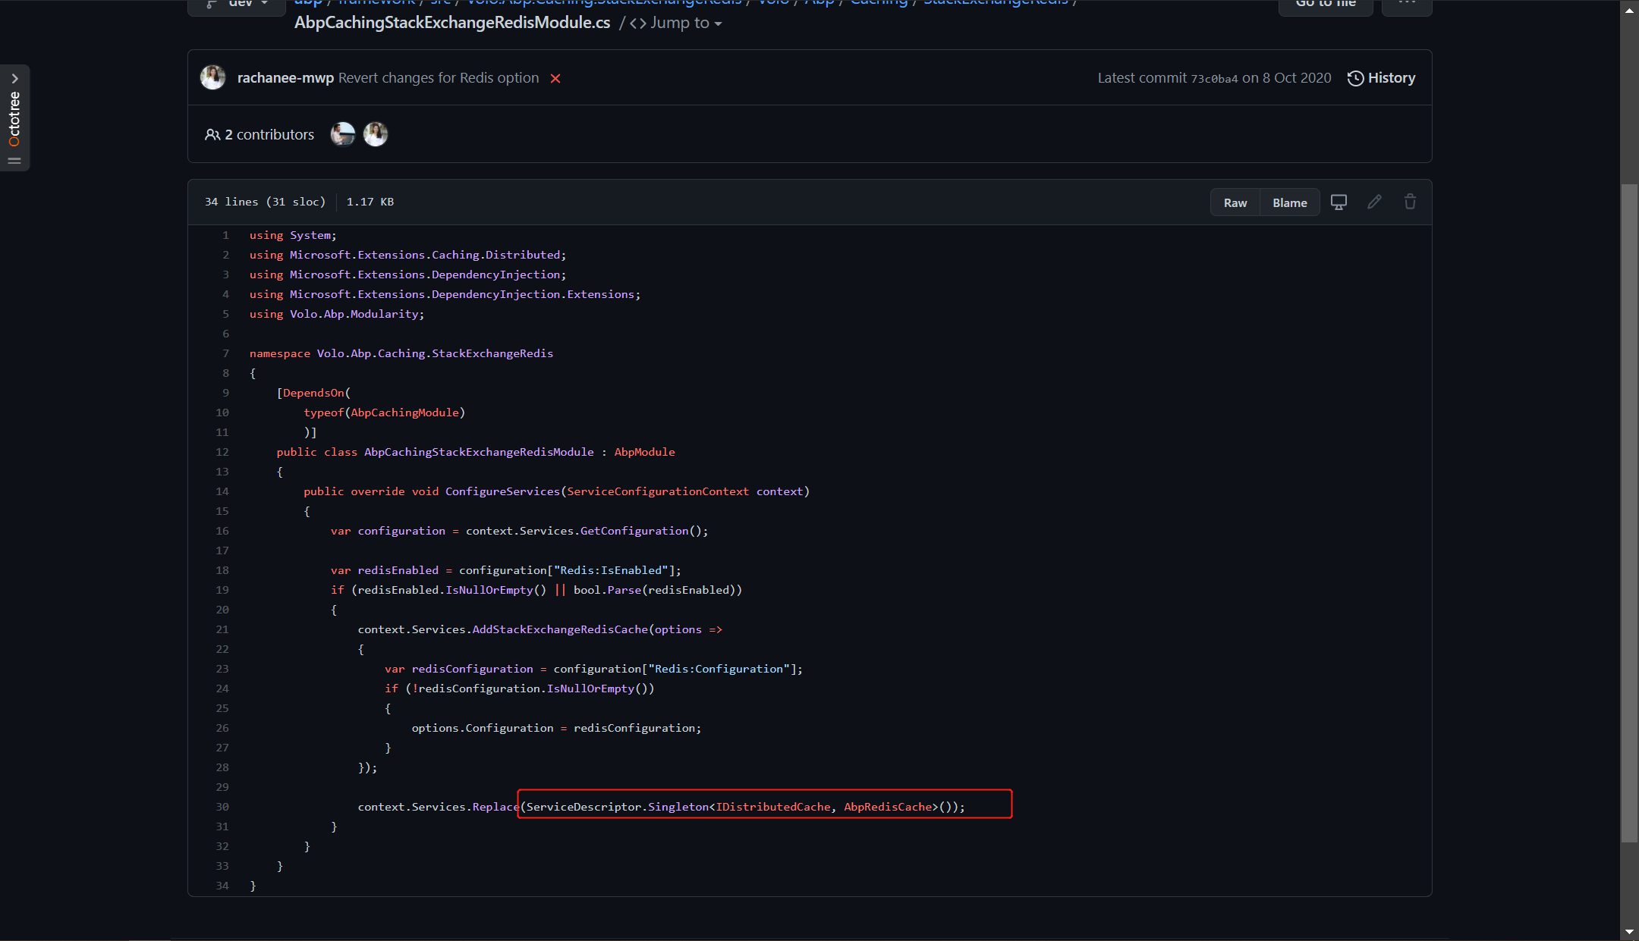
Task: Select line number 21
Action: [222, 629]
